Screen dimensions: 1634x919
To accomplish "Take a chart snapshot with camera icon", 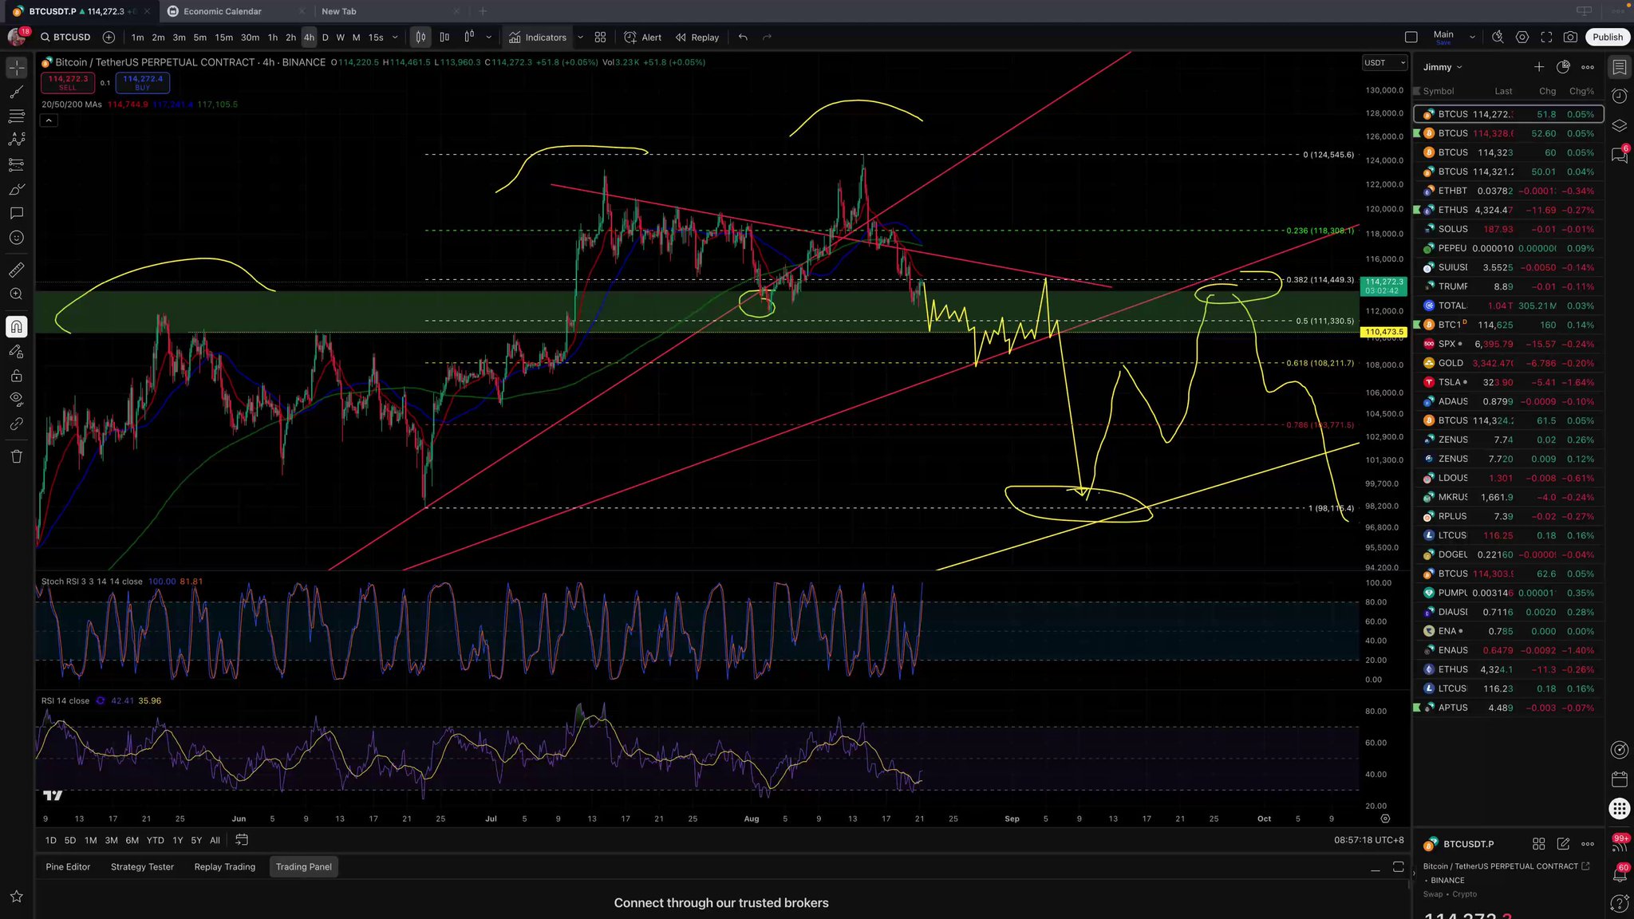I will (1570, 37).
